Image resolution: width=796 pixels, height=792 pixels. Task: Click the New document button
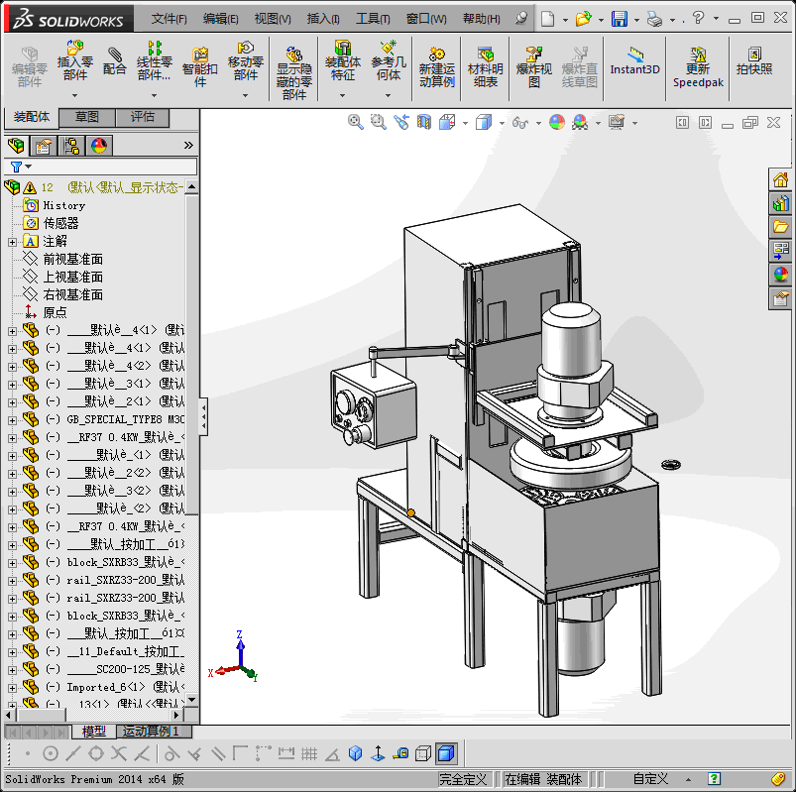(x=548, y=19)
